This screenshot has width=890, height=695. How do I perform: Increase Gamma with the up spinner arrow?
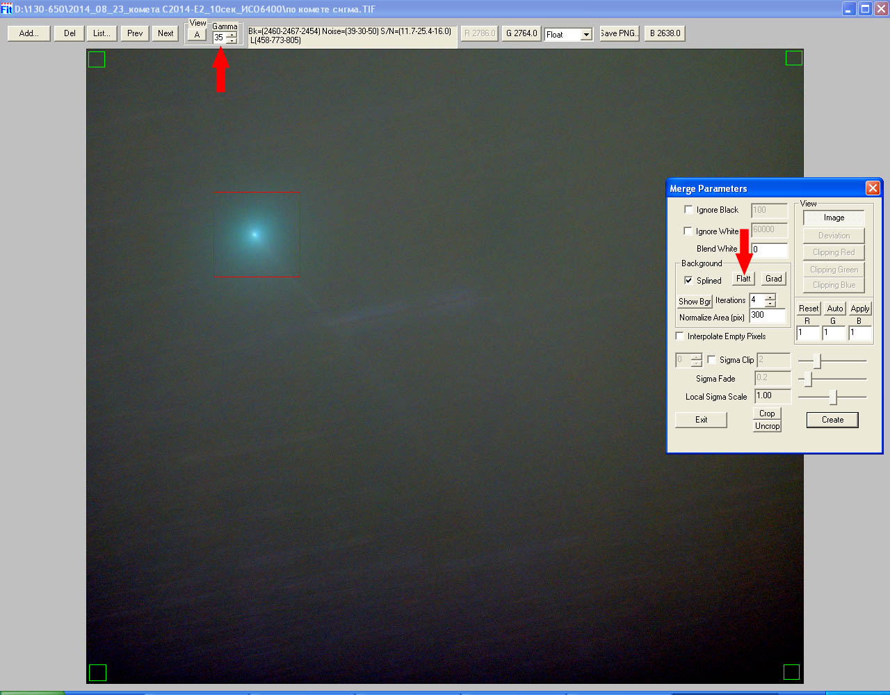click(232, 34)
